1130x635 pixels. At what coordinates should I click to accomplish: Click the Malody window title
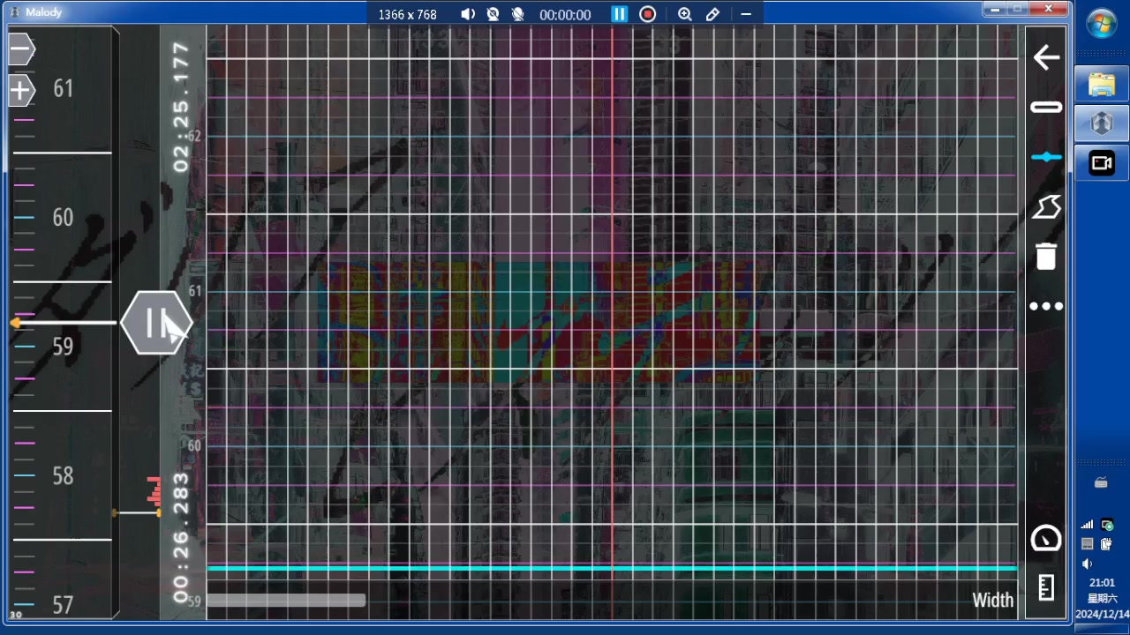43,12
